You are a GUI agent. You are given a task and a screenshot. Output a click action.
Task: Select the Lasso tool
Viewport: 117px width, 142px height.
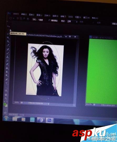(x=8, y=34)
